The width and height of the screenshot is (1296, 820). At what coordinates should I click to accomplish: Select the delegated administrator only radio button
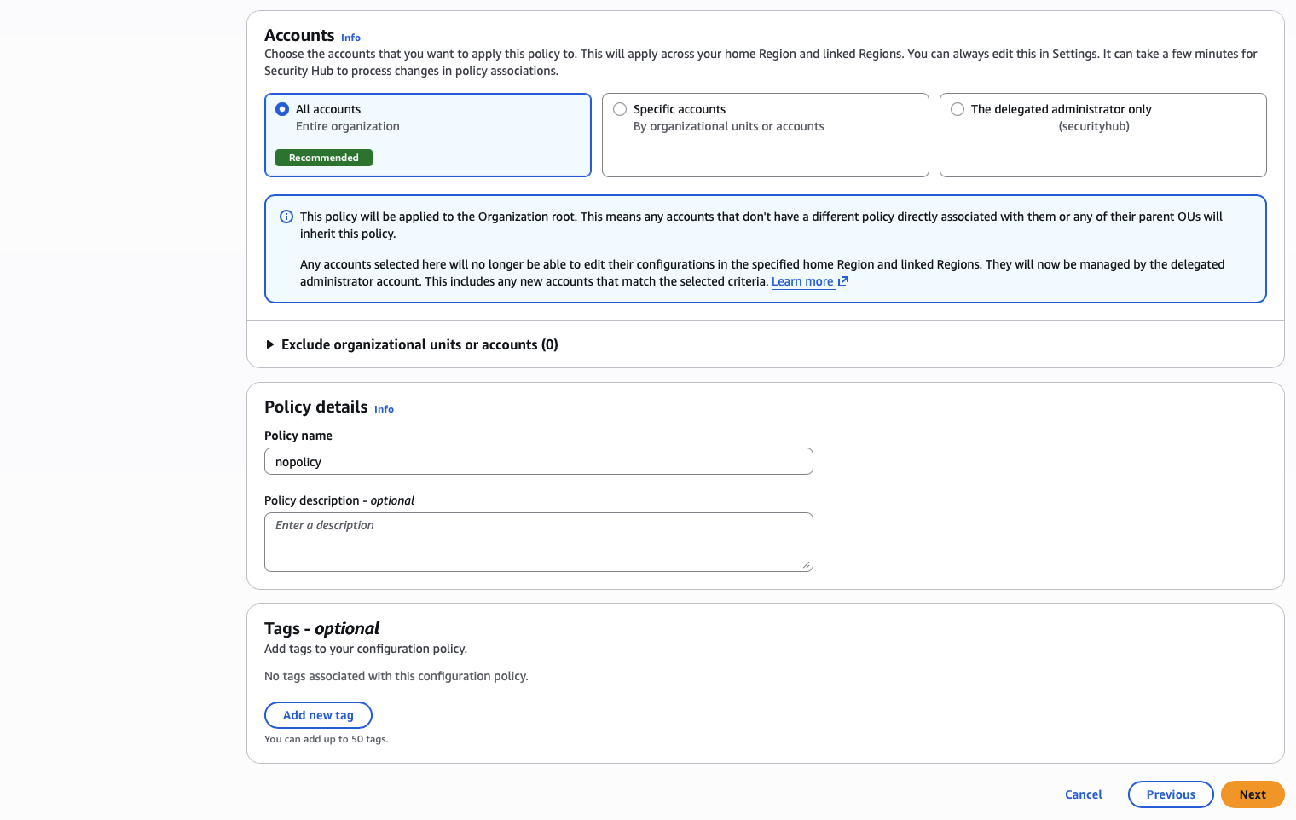[x=958, y=109]
